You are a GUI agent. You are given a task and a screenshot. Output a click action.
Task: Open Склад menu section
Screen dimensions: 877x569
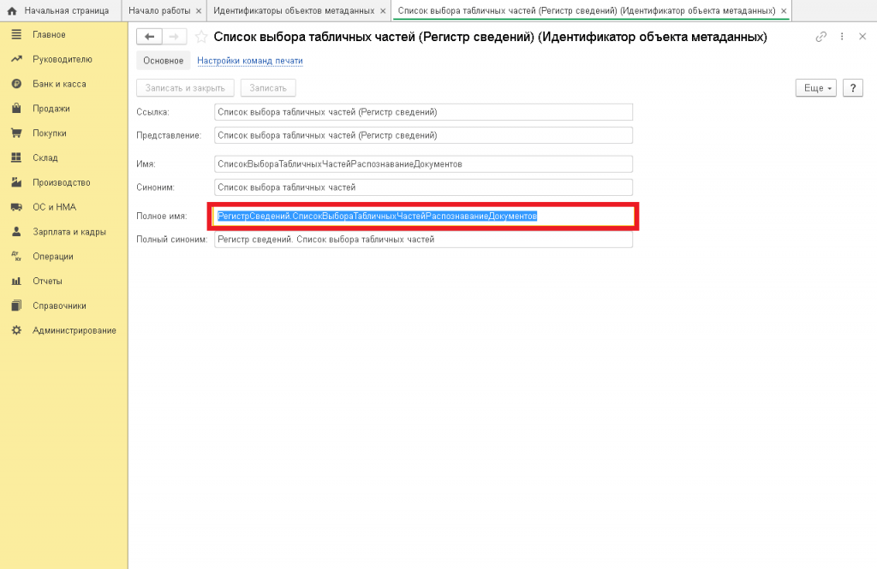[45, 157]
